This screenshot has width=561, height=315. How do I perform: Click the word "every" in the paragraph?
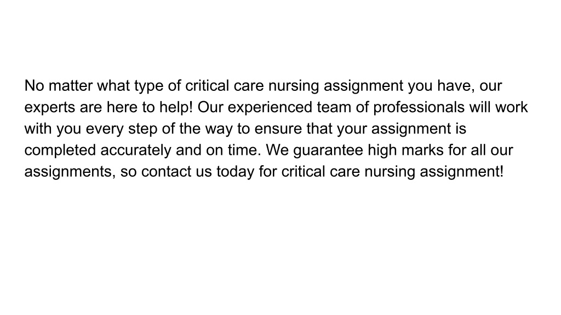[105, 129]
